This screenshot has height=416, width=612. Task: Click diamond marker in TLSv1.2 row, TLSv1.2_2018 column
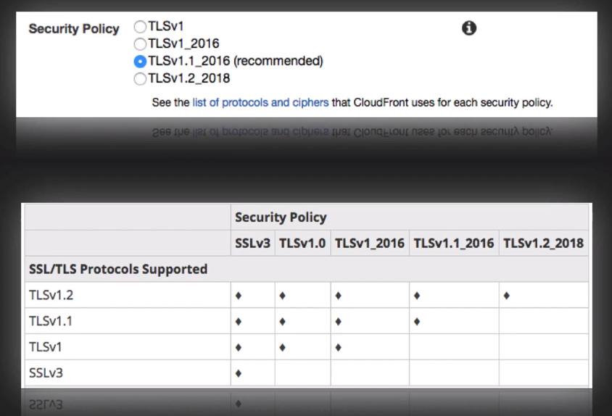coord(506,296)
